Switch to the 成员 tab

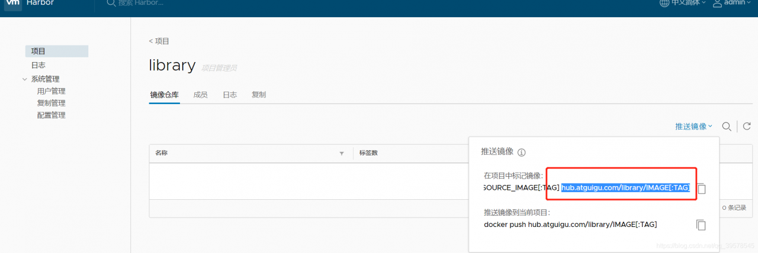click(200, 95)
